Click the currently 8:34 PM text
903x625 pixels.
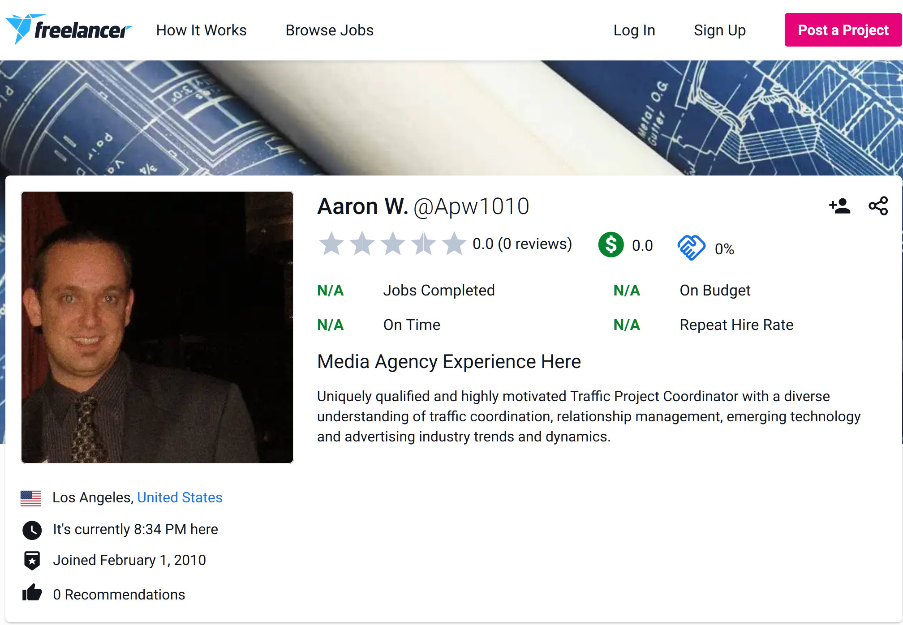point(135,529)
